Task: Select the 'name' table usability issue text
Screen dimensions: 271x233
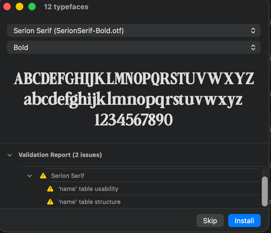Action: coord(88,189)
